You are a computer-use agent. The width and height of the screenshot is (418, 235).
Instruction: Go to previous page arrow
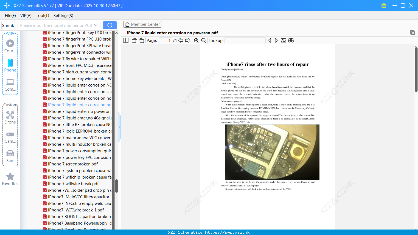(181, 41)
